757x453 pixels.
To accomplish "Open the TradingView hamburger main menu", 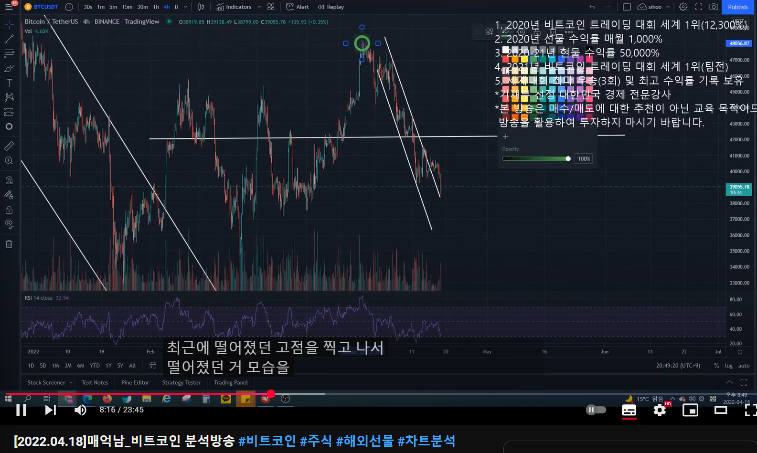I will (x=9, y=7).
